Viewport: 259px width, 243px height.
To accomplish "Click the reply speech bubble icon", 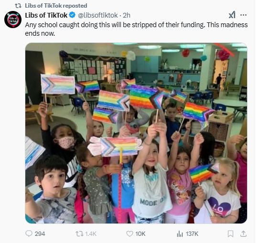I will 29,233.
